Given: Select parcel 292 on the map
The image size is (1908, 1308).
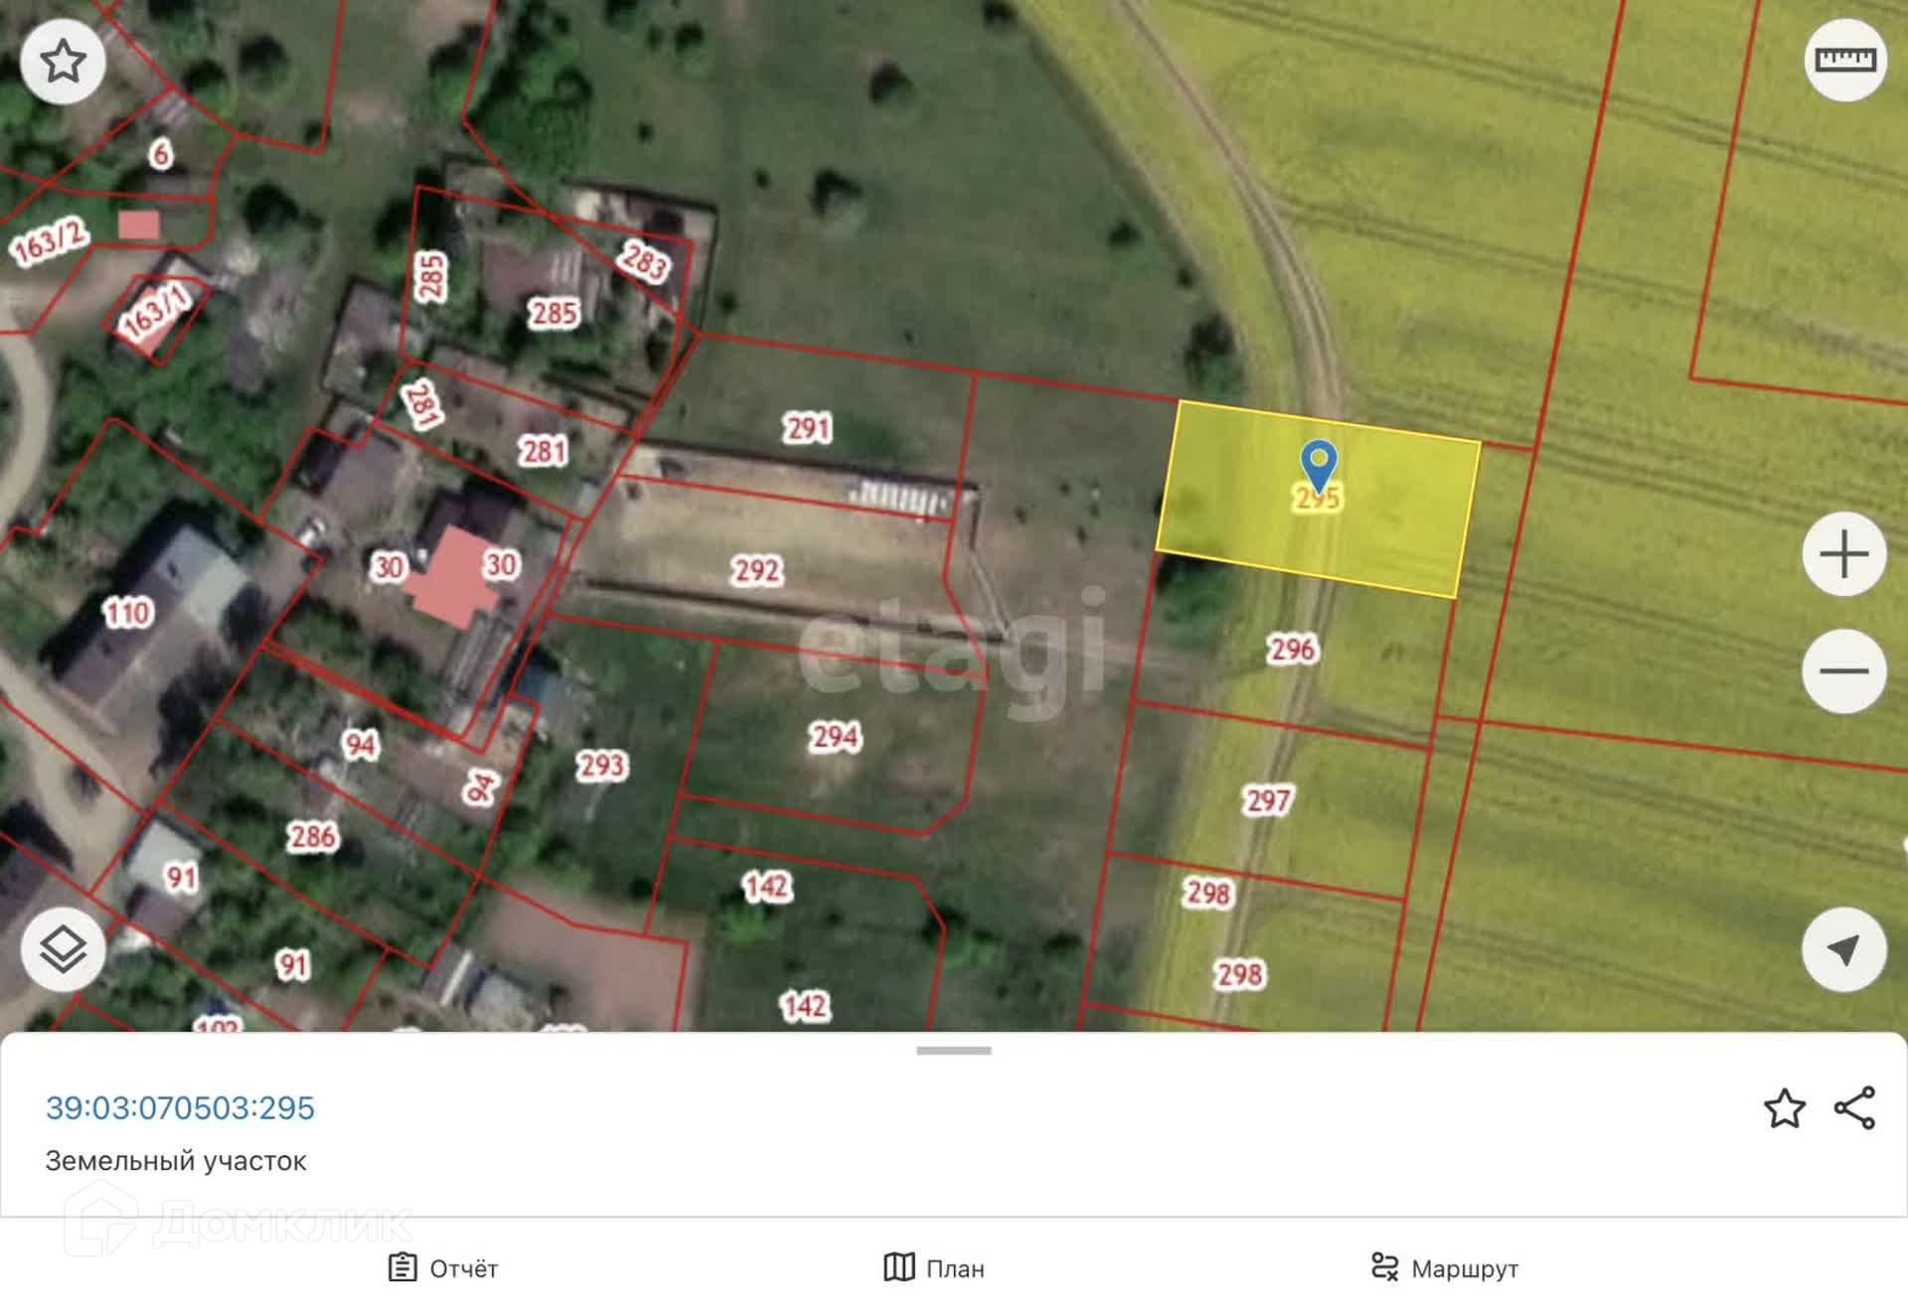Looking at the screenshot, I should pos(757,571).
